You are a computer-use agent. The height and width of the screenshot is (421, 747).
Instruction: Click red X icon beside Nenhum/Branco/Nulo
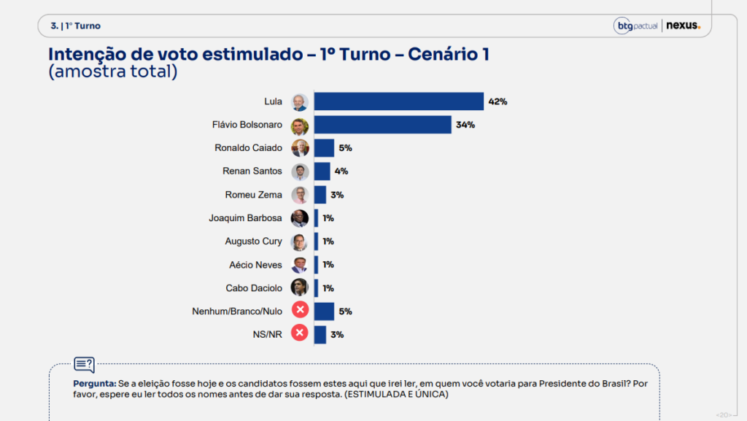(300, 310)
